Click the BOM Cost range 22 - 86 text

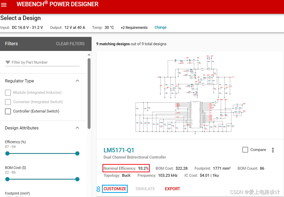[x=10, y=172]
